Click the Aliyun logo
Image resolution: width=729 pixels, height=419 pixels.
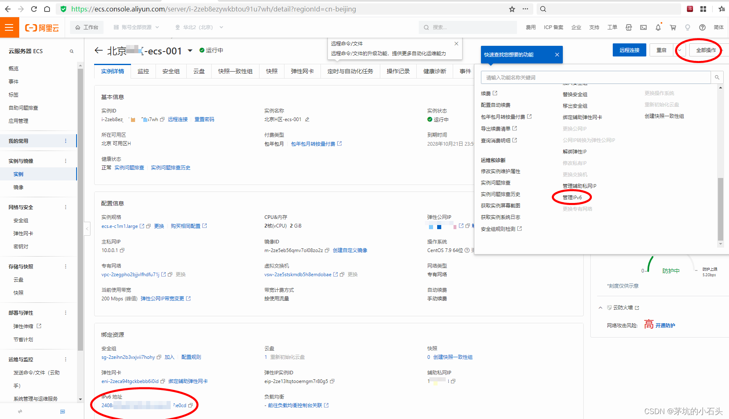[x=42, y=28]
